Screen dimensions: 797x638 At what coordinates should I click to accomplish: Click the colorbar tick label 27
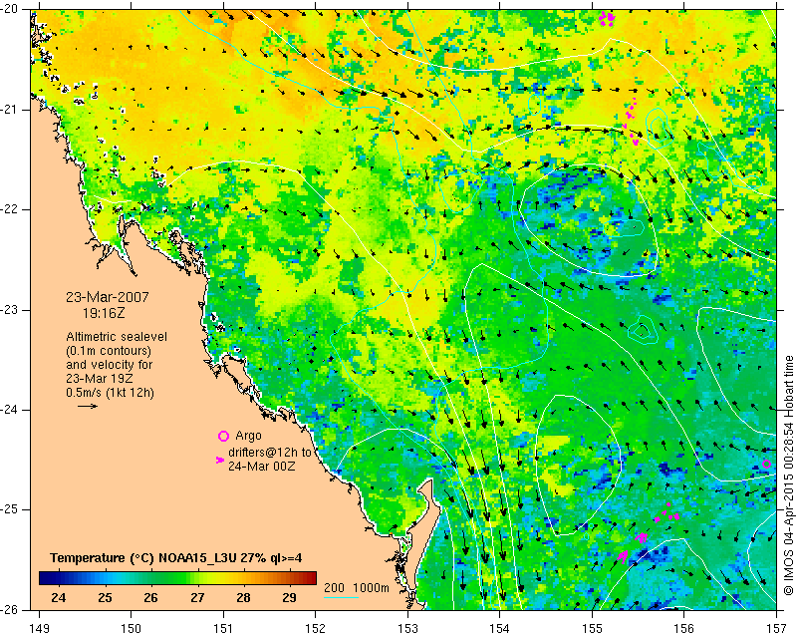[x=197, y=597]
